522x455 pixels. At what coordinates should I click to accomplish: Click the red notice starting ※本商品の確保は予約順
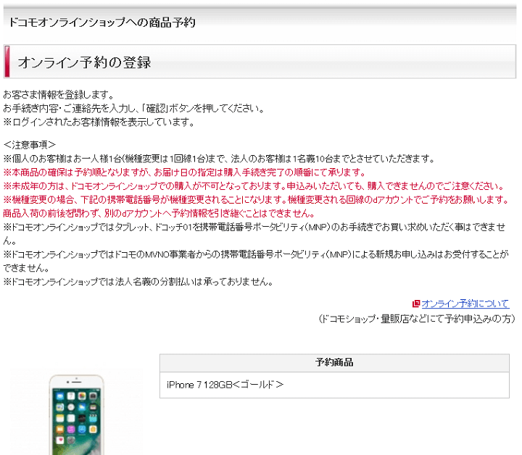click(x=185, y=172)
